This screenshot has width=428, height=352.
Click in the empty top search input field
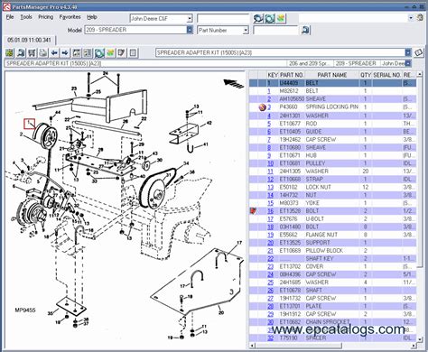click(x=223, y=19)
